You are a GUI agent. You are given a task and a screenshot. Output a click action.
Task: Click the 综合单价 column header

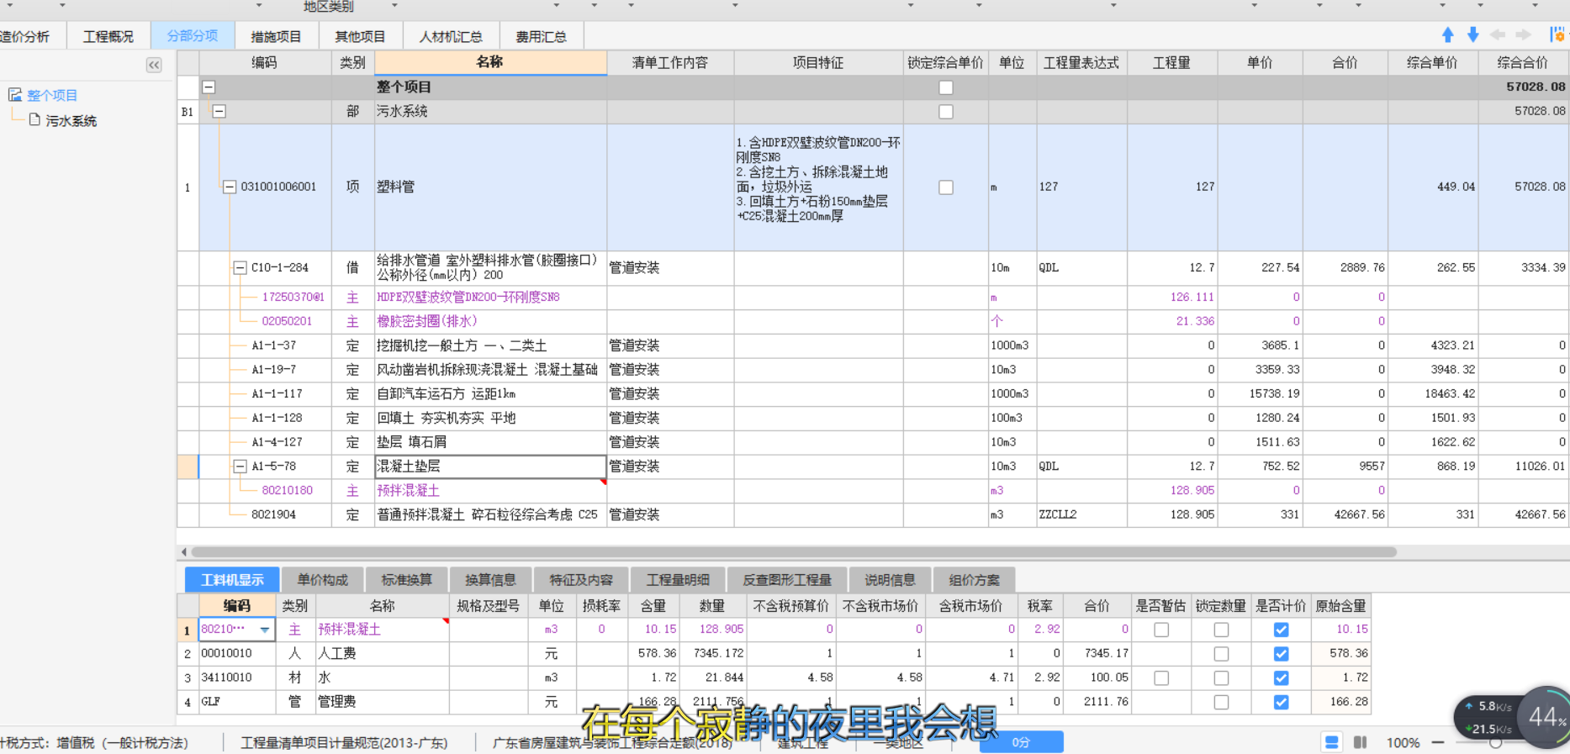click(1432, 62)
